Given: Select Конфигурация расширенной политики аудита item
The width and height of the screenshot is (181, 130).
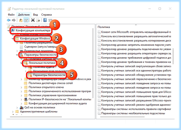Looking at the screenshot, I should pos(58,104).
